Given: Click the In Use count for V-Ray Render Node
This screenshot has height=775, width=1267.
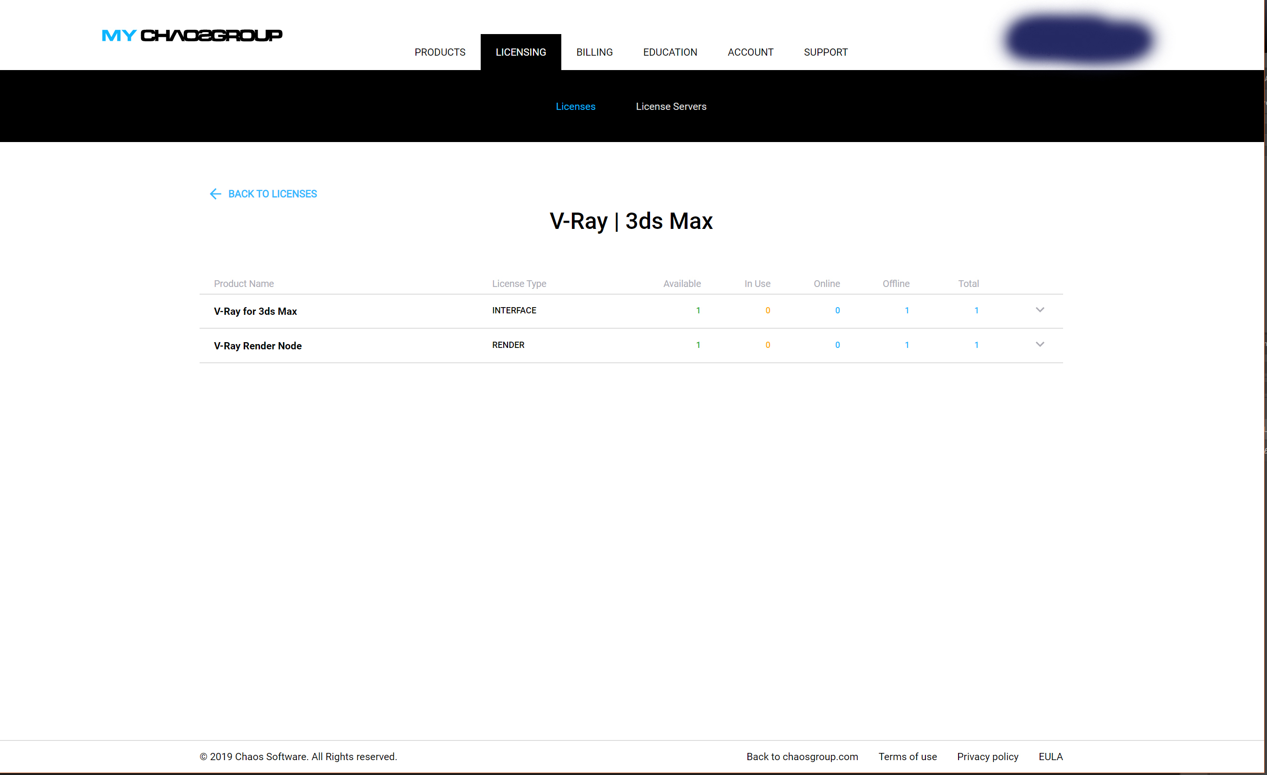Looking at the screenshot, I should coord(767,345).
